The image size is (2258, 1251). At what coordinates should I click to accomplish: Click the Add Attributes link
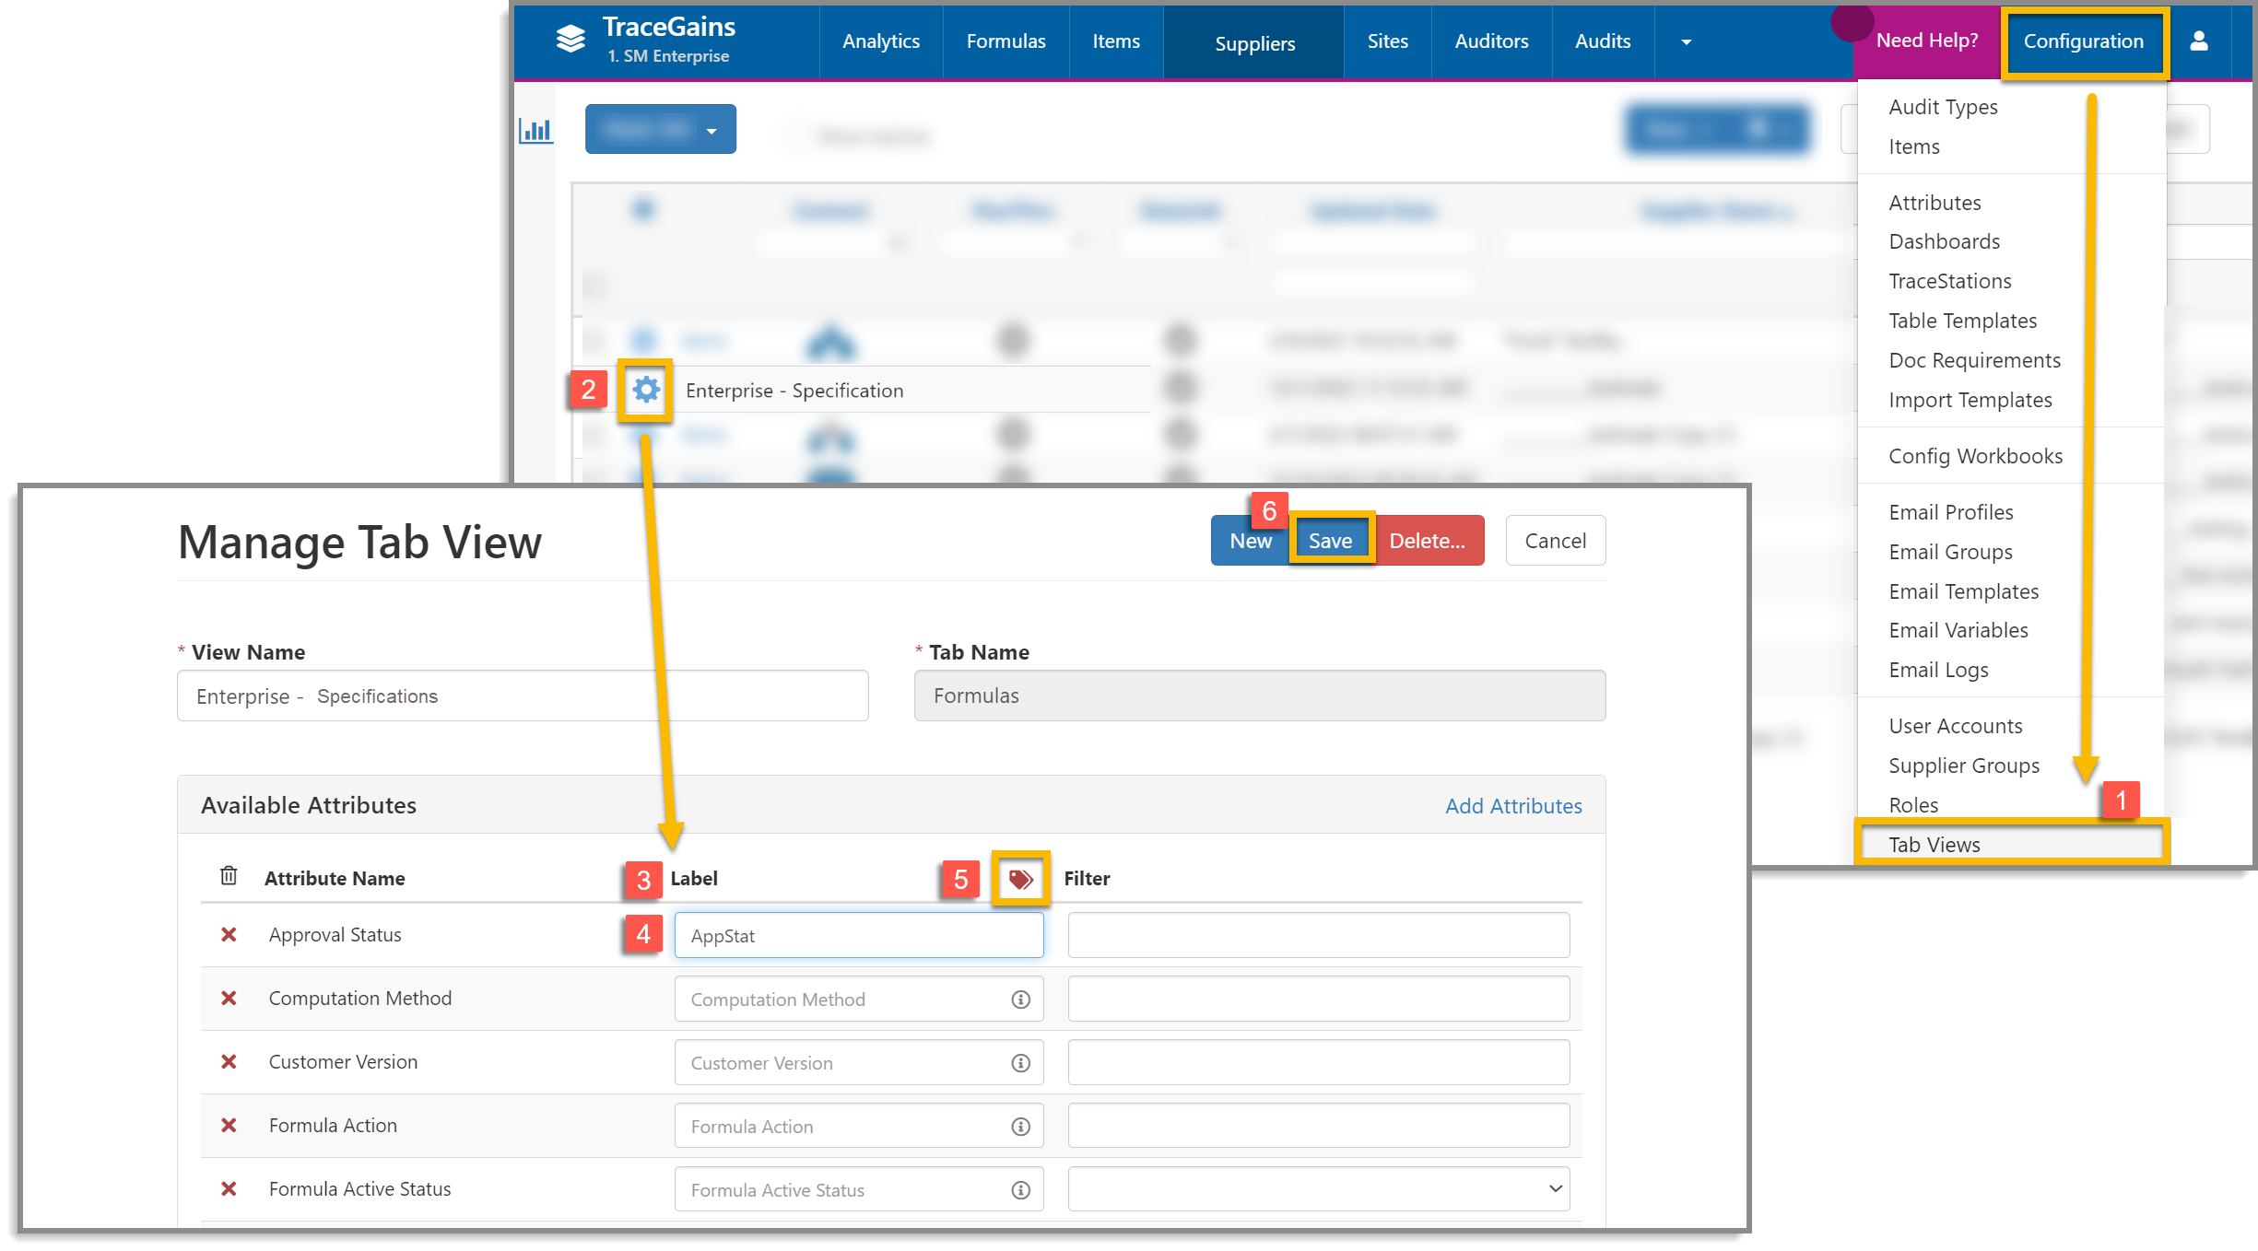pyautogui.click(x=1513, y=806)
